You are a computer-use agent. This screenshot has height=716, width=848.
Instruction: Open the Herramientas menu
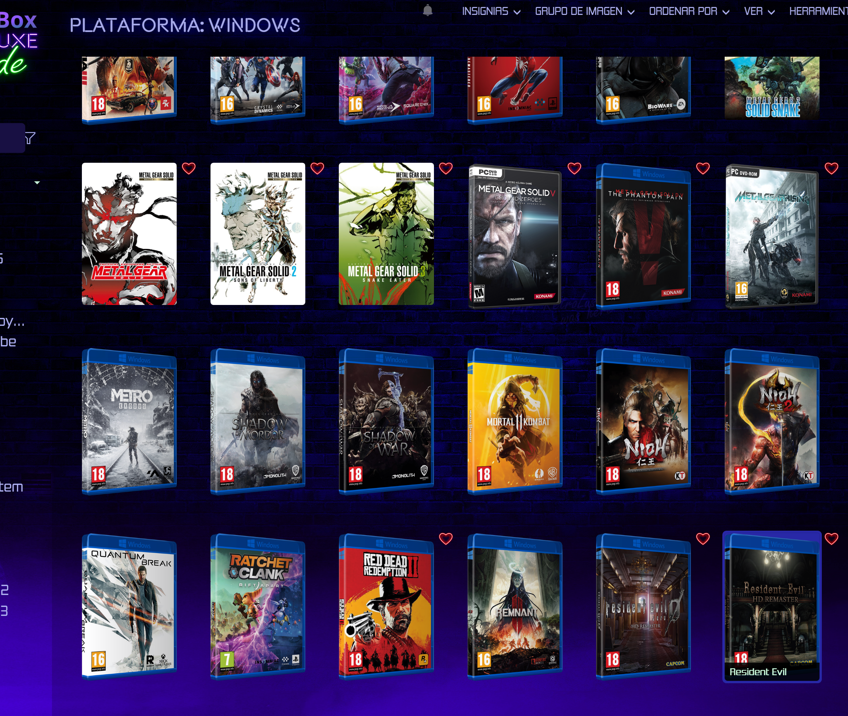point(818,11)
